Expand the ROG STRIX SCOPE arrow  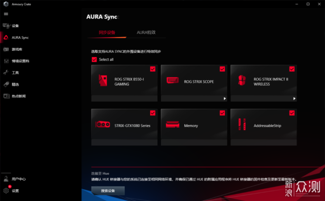click(225, 99)
